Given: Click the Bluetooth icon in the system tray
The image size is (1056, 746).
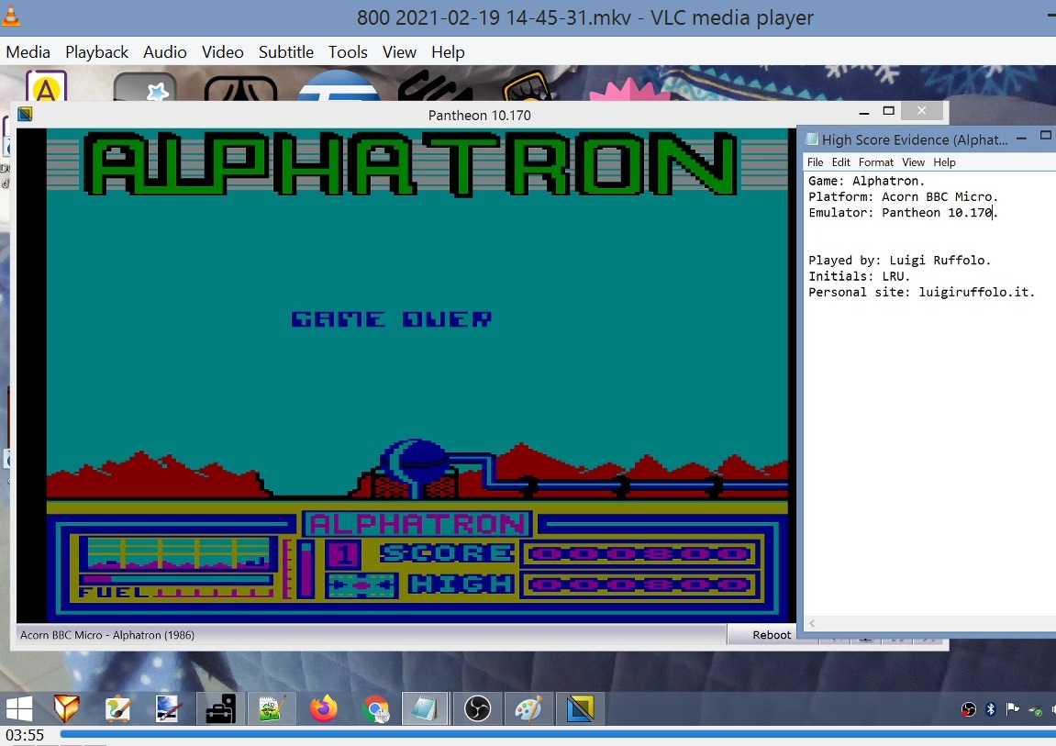Looking at the screenshot, I should [x=991, y=708].
